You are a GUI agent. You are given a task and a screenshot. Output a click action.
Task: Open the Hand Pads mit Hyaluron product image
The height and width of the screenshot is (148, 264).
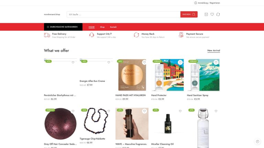(x=132, y=75)
